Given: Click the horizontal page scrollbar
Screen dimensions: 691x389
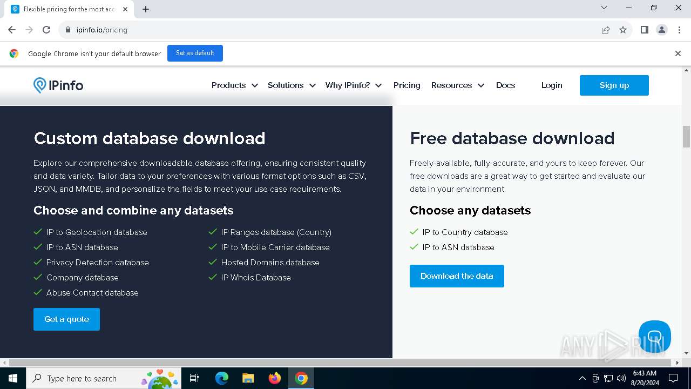Looking at the screenshot, I should pos(341,363).
